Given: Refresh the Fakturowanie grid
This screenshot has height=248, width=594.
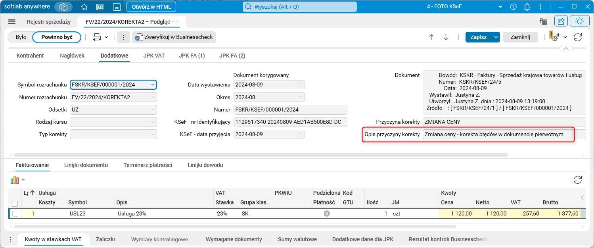Looking at the screenshot, I should pyautogui.click(x=578, y=180).
